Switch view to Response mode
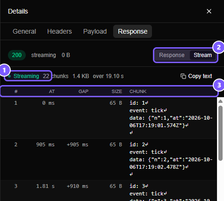 click(172, 55)
